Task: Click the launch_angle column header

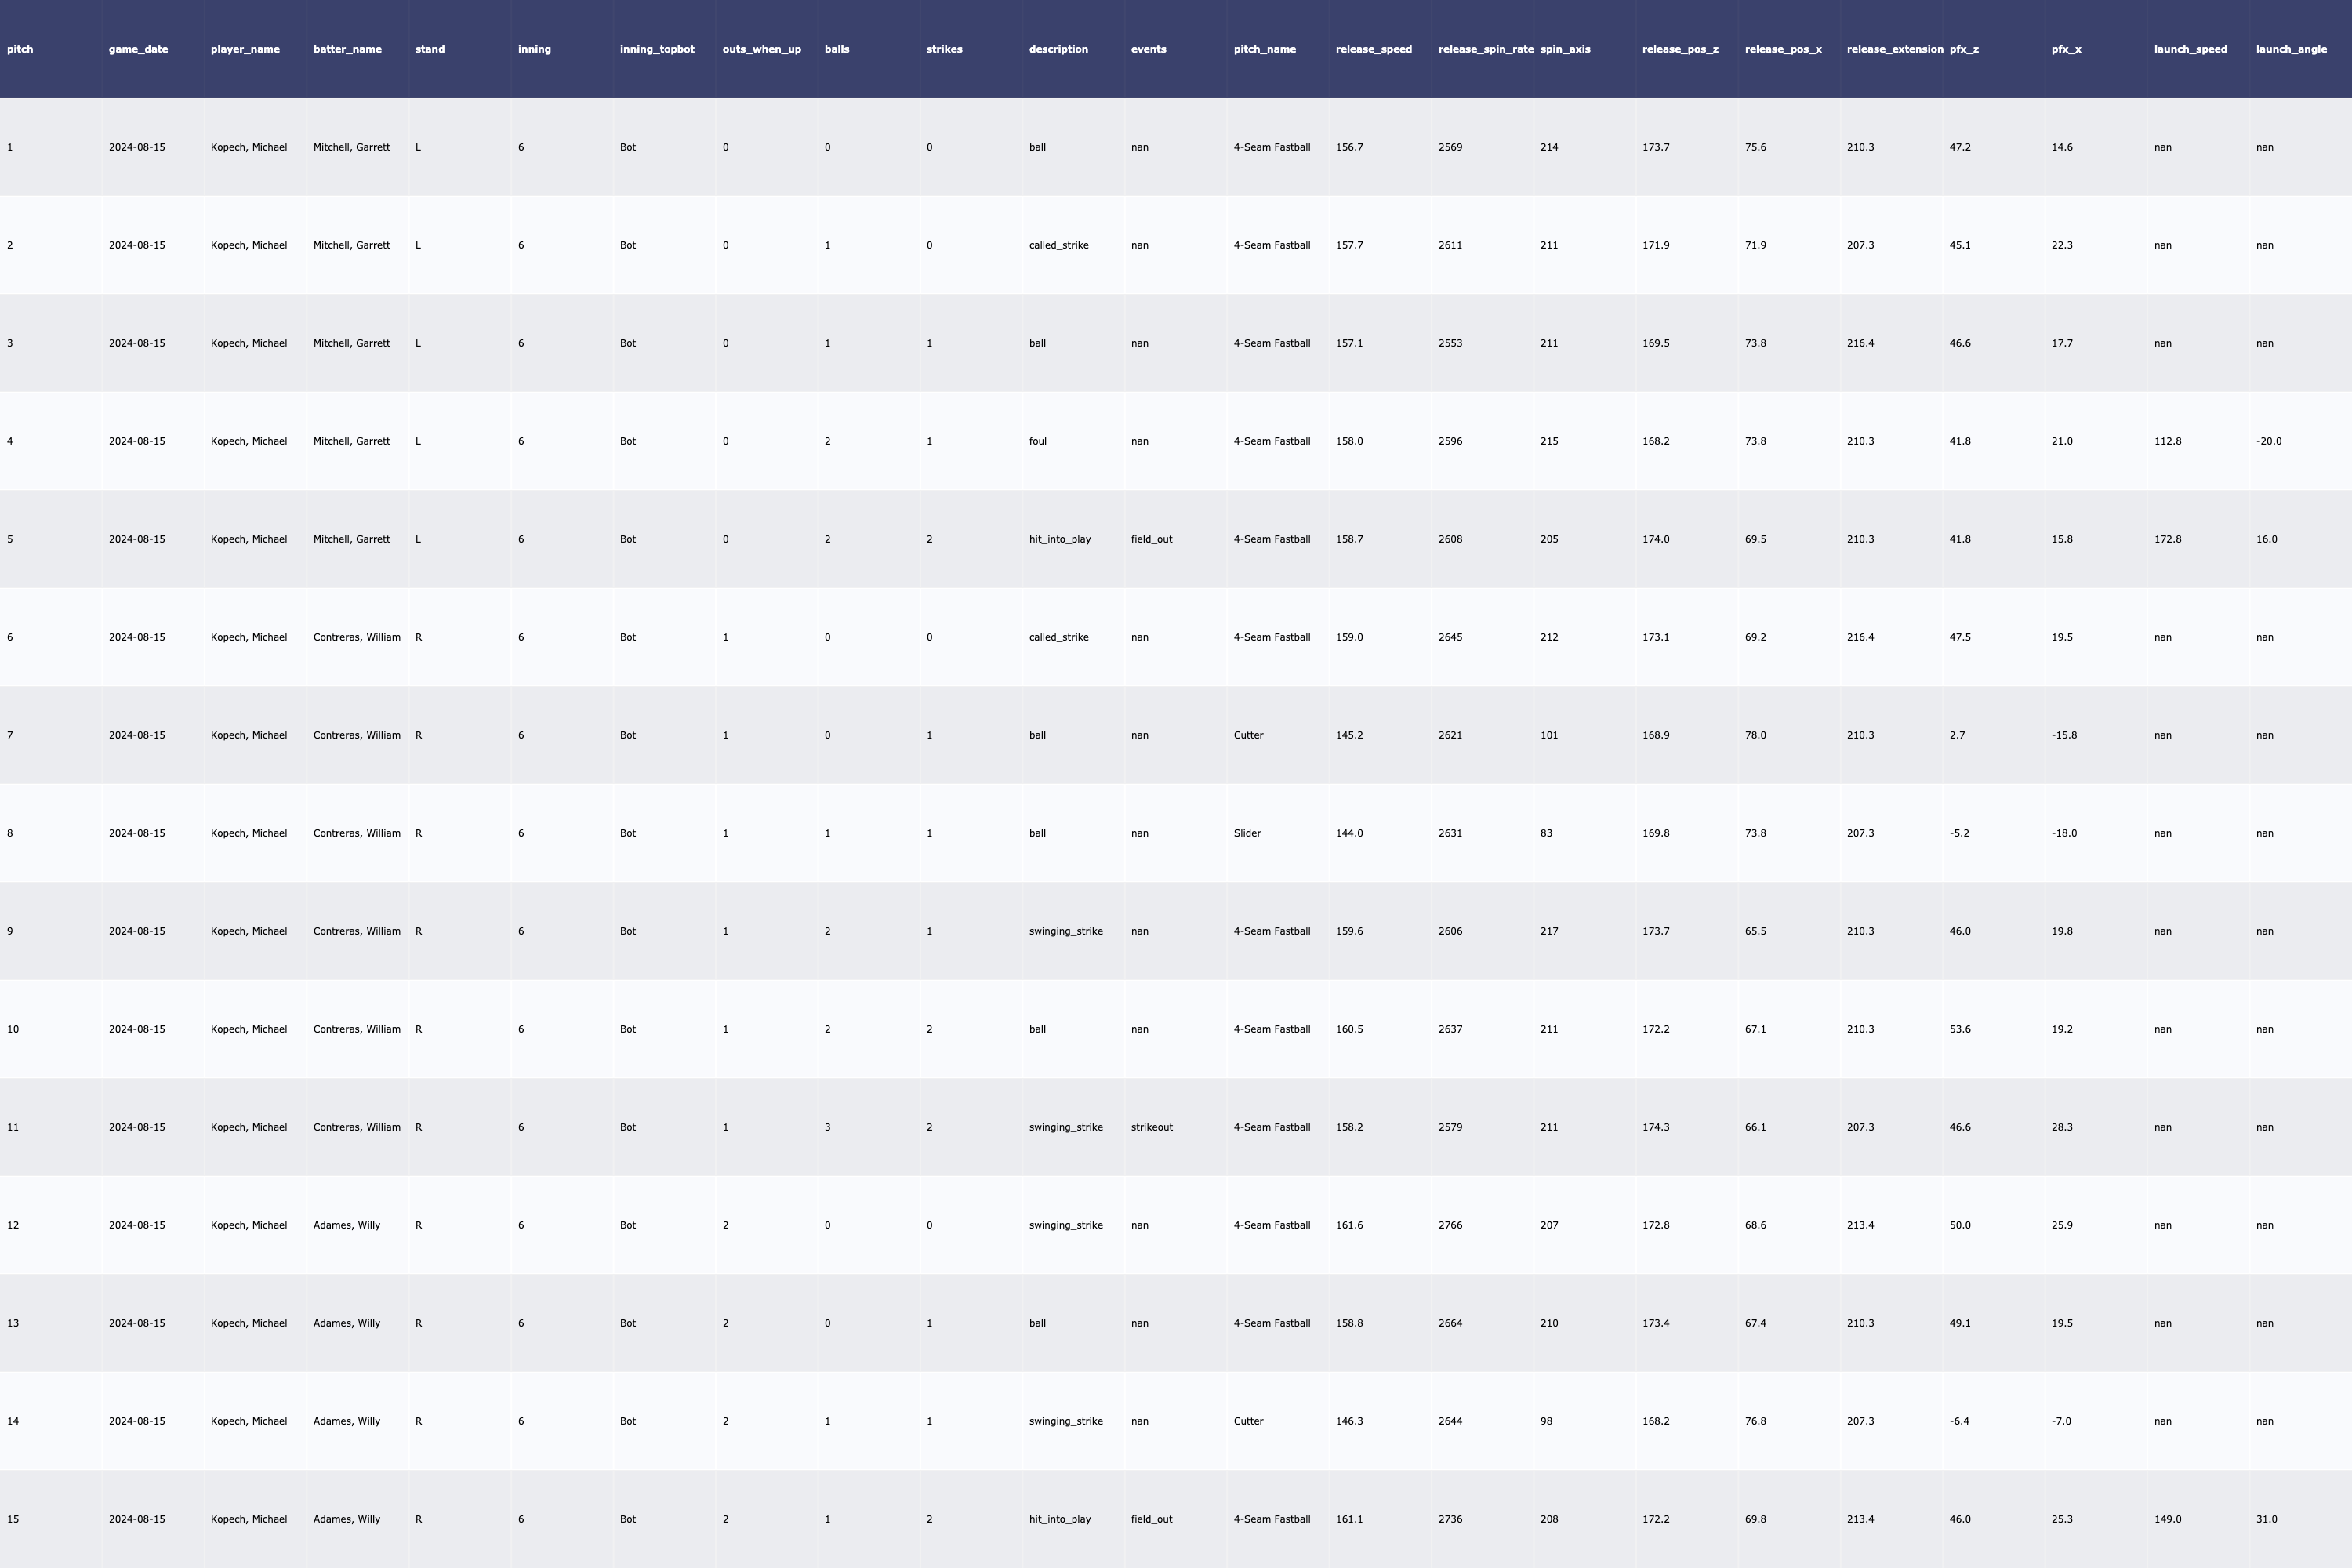Action: 2290,49
